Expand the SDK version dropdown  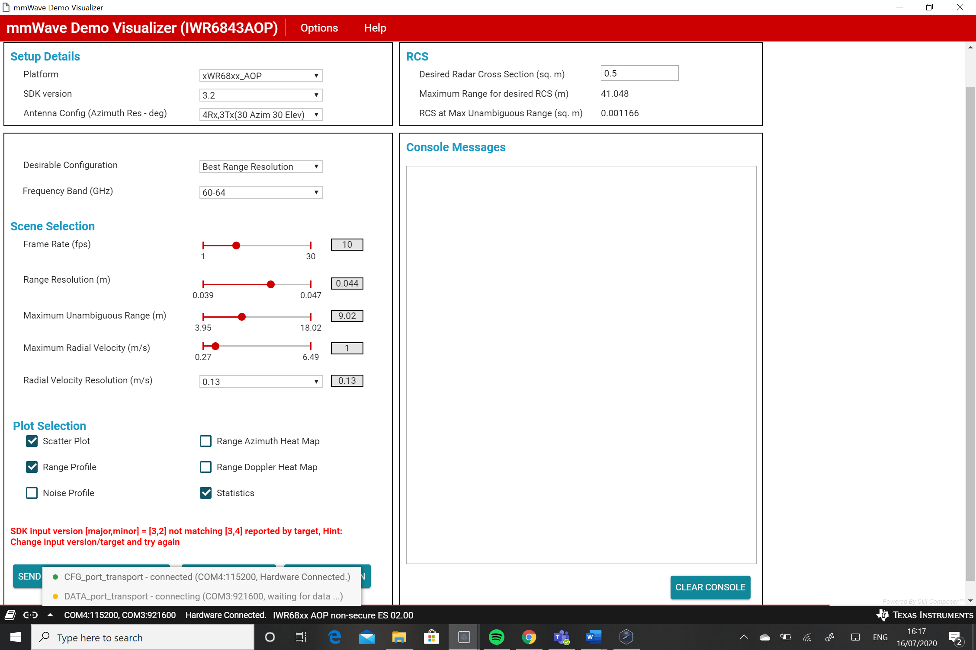click(261, 95)
